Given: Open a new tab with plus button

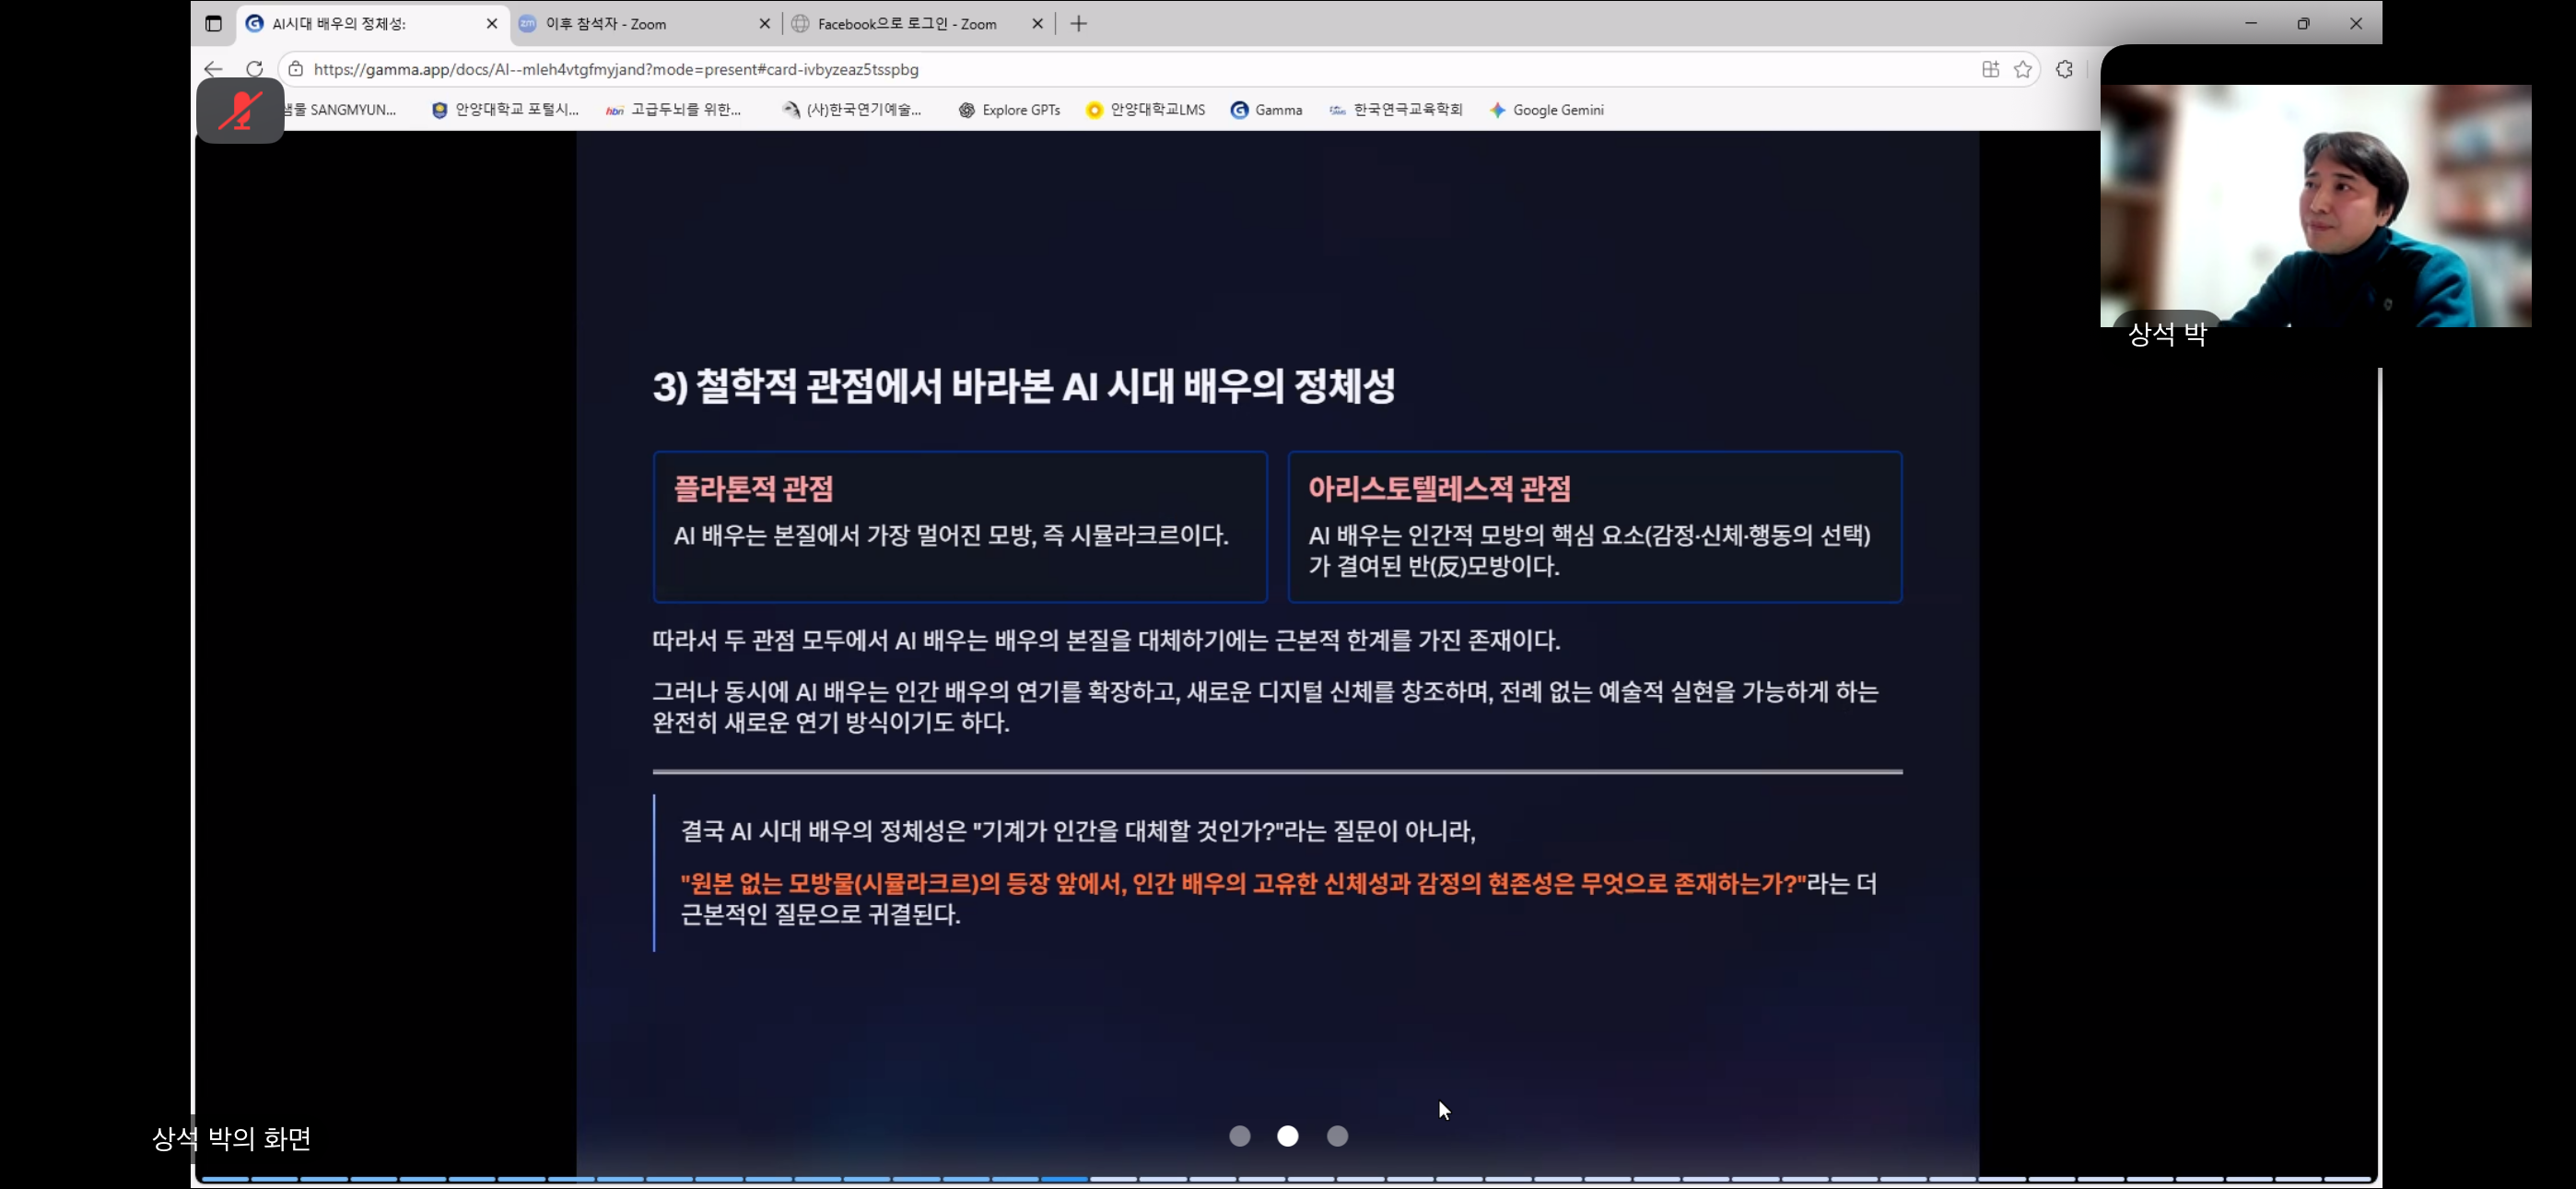Looking at the screenshot, I should click(1078, 23).
